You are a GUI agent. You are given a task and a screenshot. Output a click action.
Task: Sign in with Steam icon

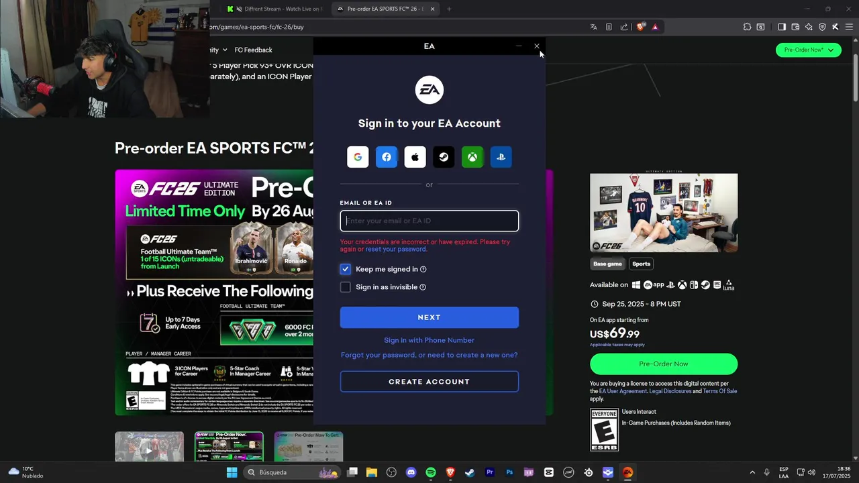(444, 157)
